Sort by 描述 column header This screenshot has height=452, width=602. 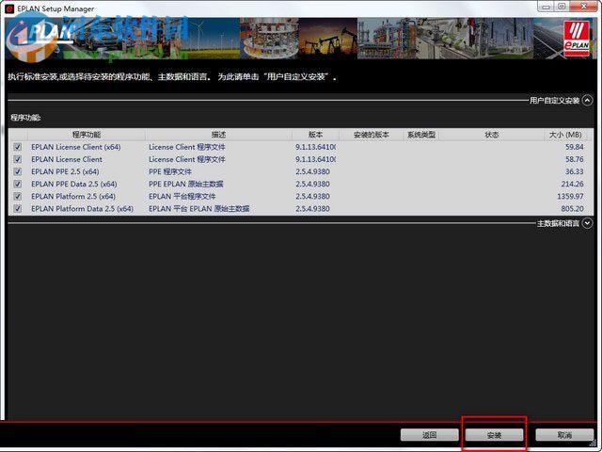pos(218,135)
